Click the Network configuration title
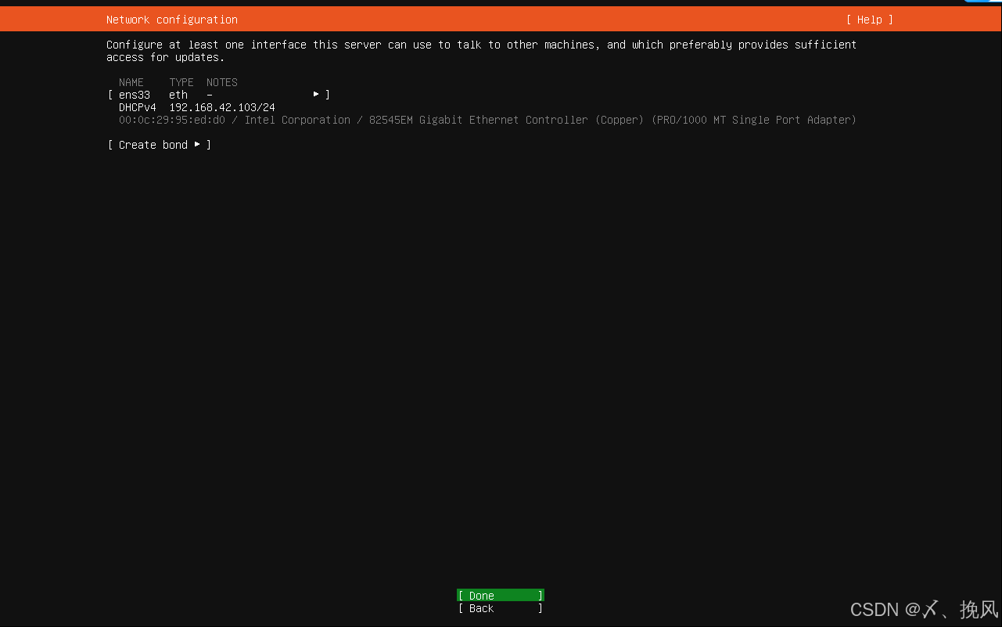Image resolution: width=1002 pixels, height=627 pixels. coord(171,19)
